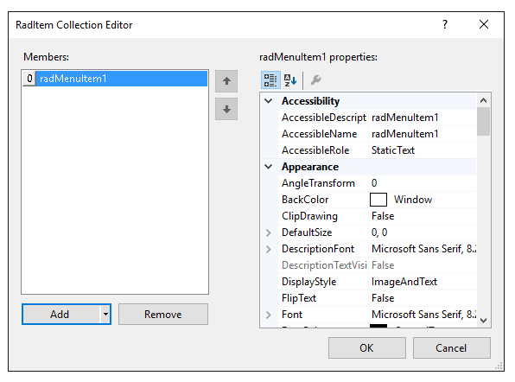Image resolution: width=515 pixels, height=382 pixels.
Task: Click the Add button
Action: tap(60, 315)
